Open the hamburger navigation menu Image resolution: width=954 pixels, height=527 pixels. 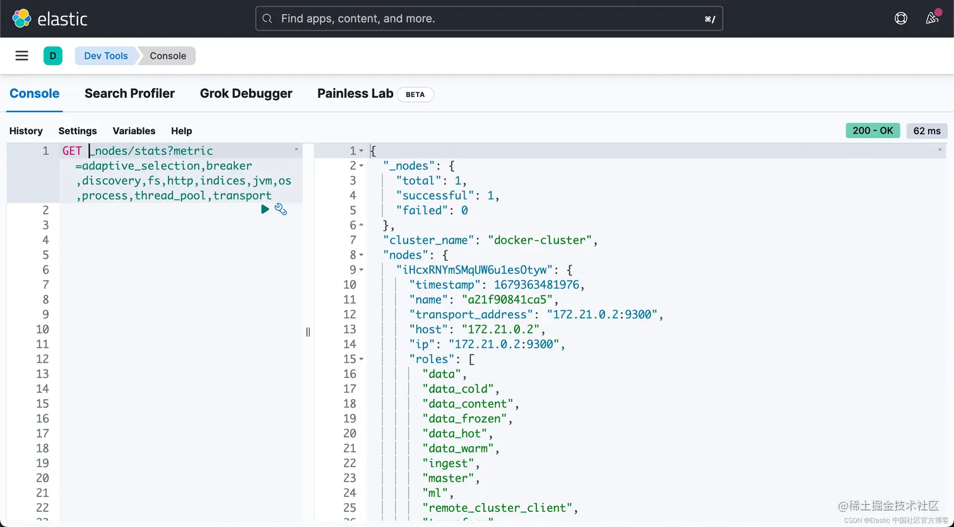point(21,55)
